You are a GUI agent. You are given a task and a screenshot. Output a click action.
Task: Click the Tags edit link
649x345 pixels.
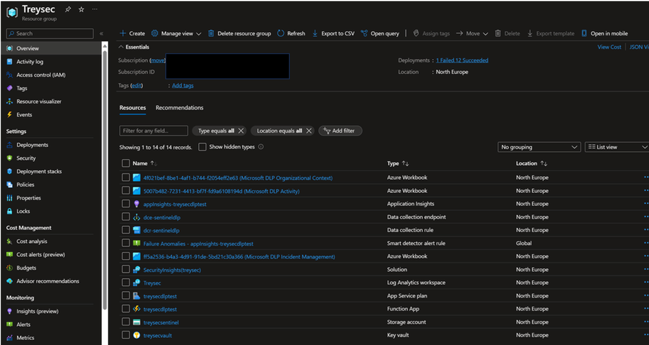pos(136,85)
